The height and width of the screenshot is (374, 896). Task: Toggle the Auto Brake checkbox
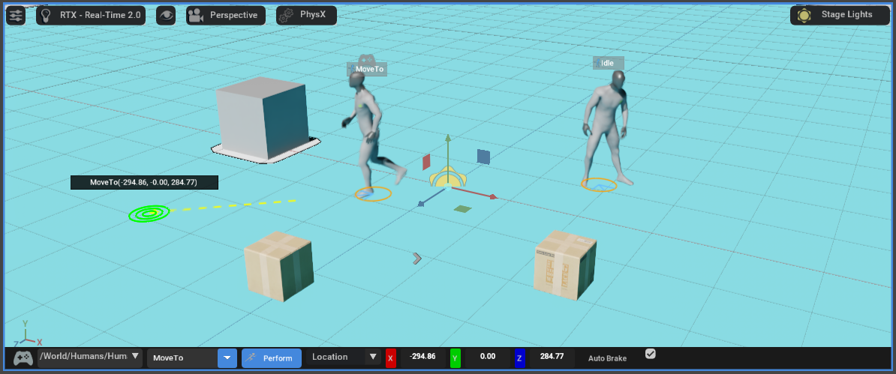click(651, 354)
